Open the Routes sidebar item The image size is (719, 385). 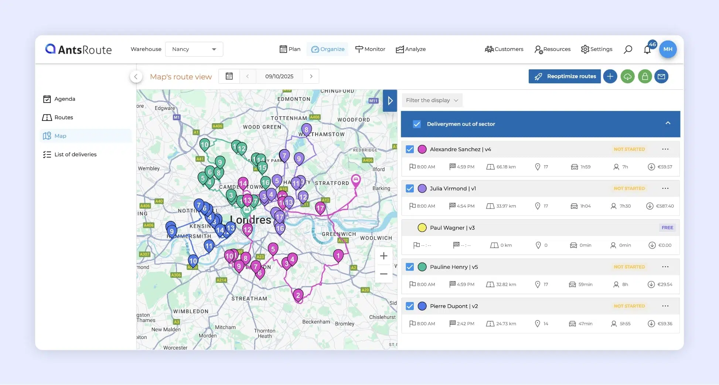[x=63, y=117]
